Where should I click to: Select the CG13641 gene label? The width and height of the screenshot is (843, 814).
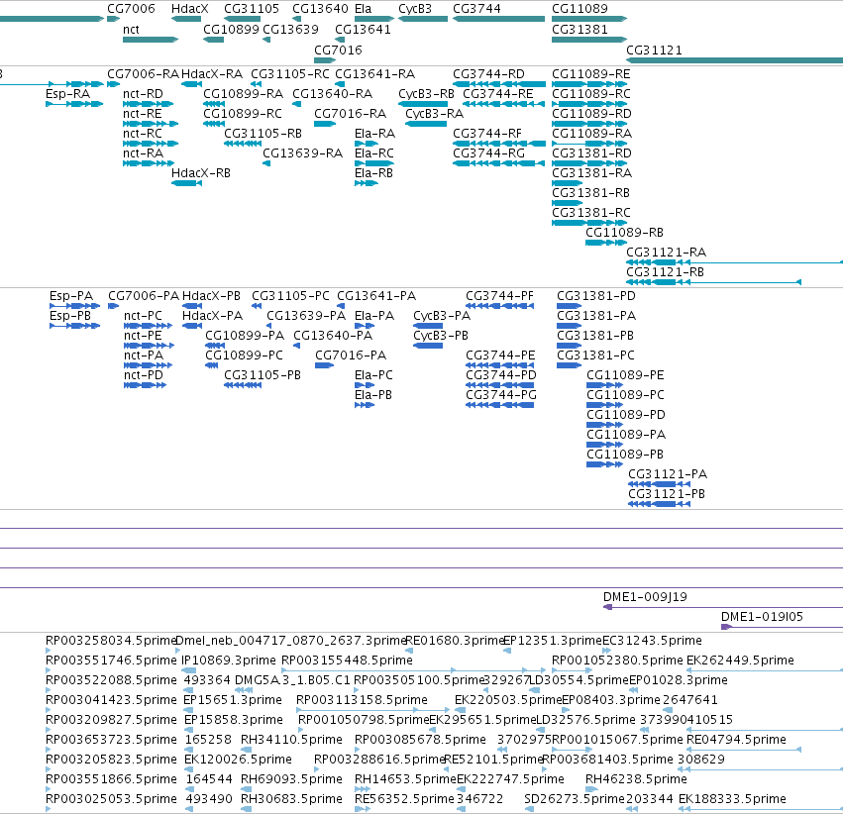[363, 29]
